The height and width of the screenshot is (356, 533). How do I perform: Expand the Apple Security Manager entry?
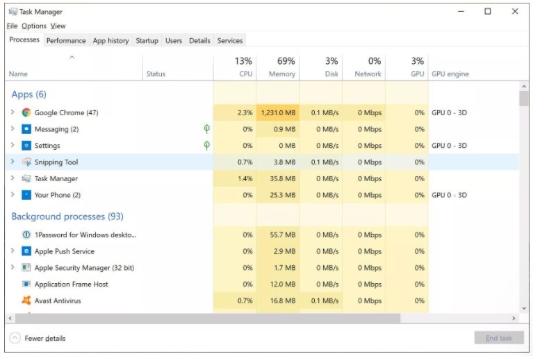[12, 267]
